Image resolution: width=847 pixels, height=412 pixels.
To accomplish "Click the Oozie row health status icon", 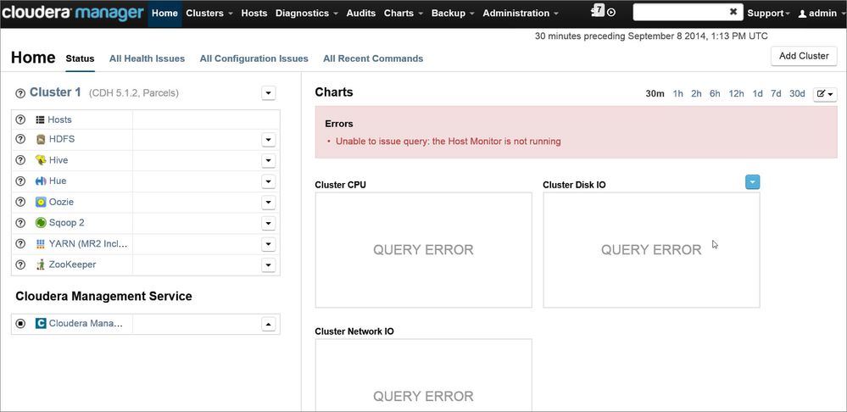I will (x=20, y=202).
